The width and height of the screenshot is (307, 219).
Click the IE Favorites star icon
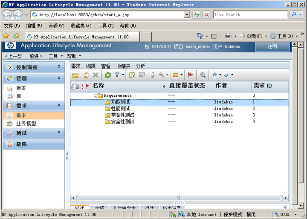[x=6, y=36]
